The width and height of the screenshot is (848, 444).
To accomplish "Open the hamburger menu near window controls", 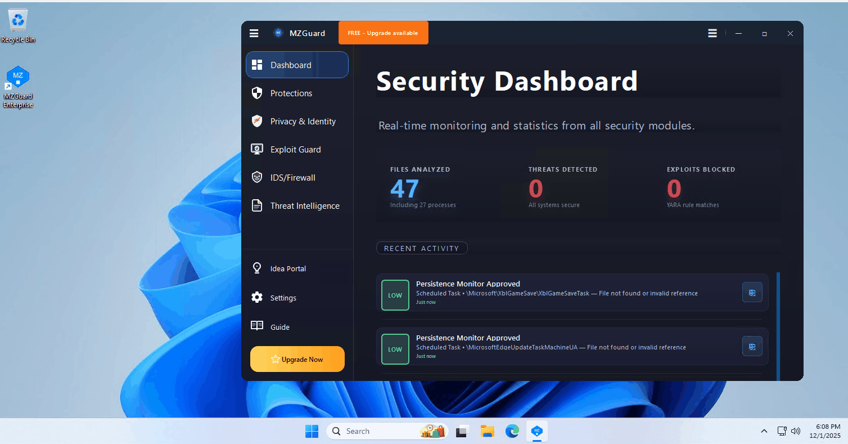I will [712, 33].
